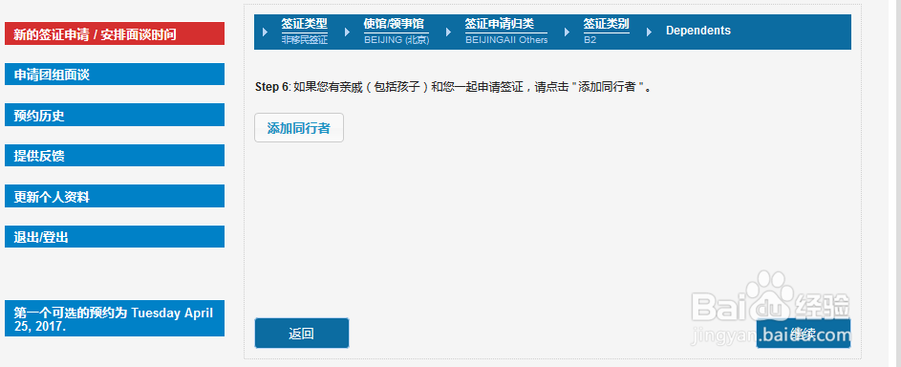Click the 添加同行者 button
This screenshot has height=367, width=901.
[299, 127]
